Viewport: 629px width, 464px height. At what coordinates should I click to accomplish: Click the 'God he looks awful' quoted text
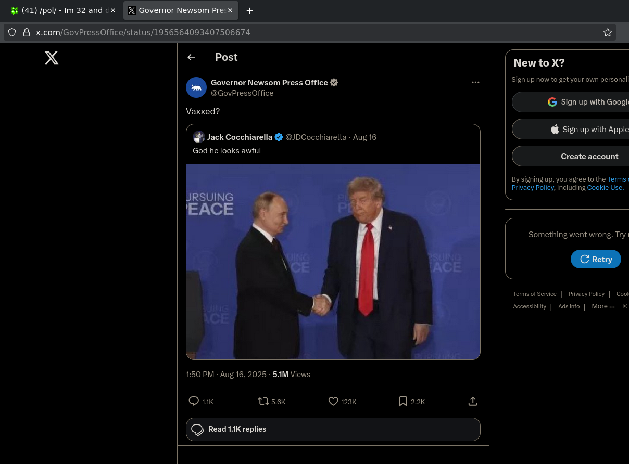[227, 150]
